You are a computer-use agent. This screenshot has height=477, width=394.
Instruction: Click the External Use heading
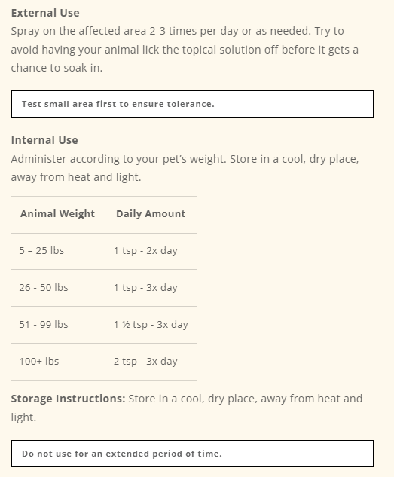coord(45,13)
